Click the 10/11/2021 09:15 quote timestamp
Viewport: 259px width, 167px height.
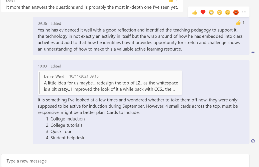coord(84,76)
